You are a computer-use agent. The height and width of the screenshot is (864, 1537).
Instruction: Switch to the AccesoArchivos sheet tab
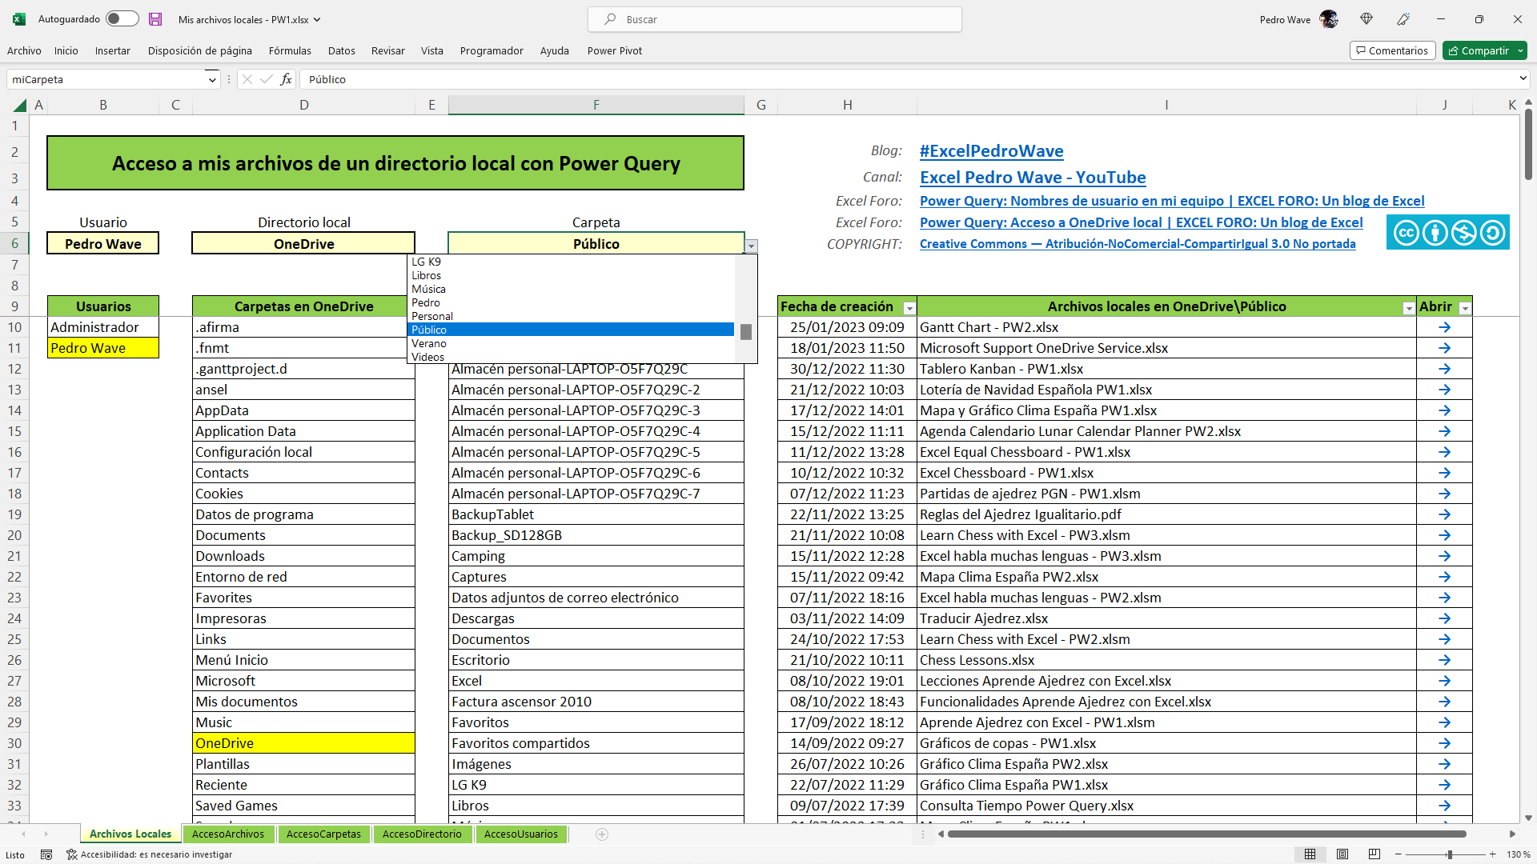pos(228,834)
